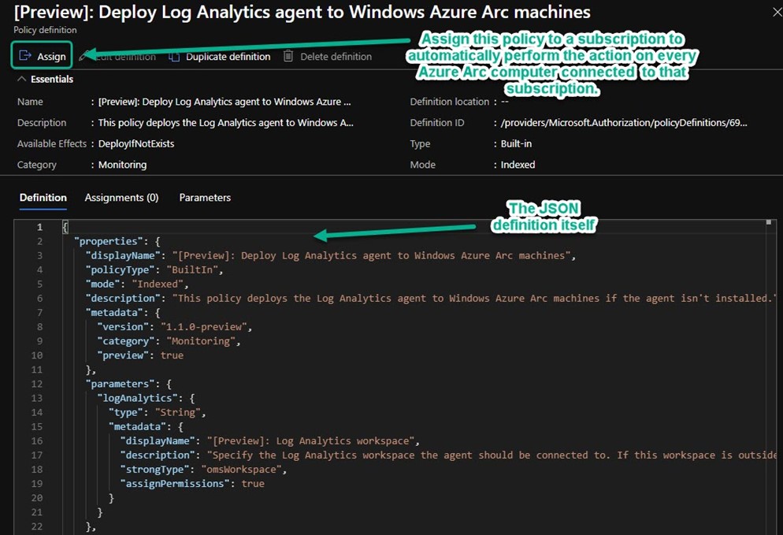The image size is (783, 535).
Task: Click the Description value in Essentials
Action: pyautogui.click(x=225, y=123)
